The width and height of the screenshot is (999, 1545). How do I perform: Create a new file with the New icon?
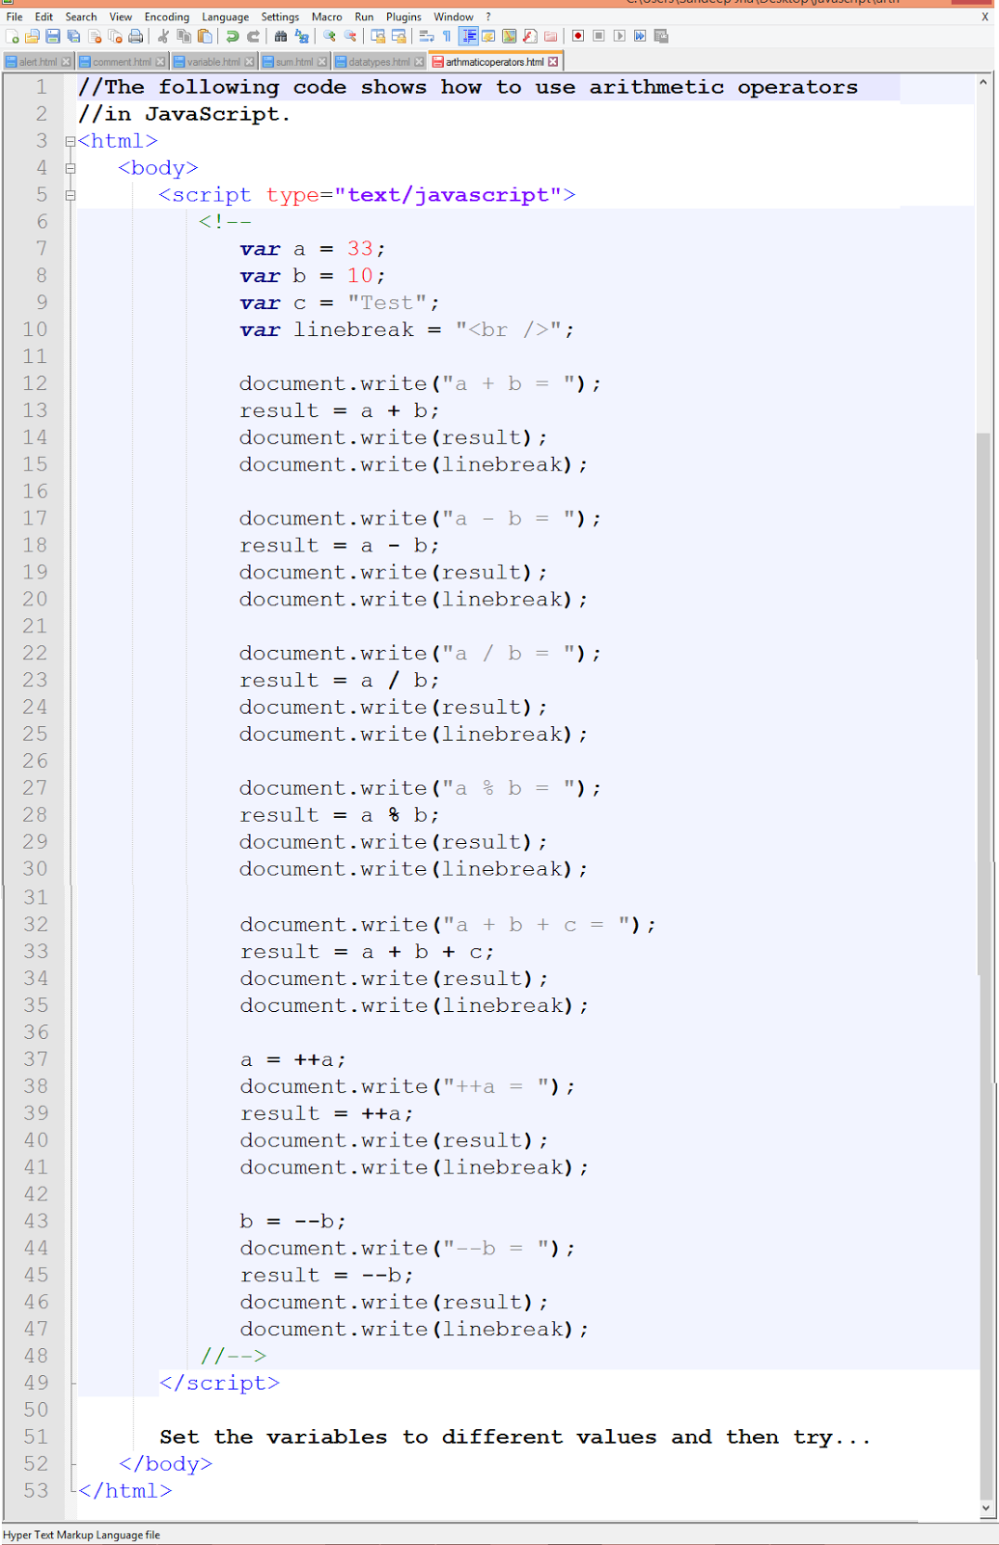[12, 36]
